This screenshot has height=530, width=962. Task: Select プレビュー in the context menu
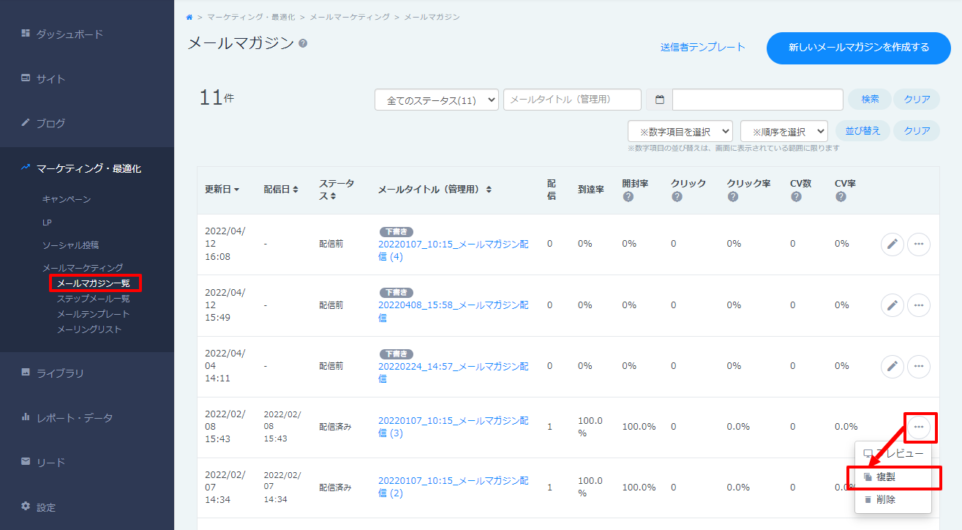pyautogui.click(x=893, y=453)
